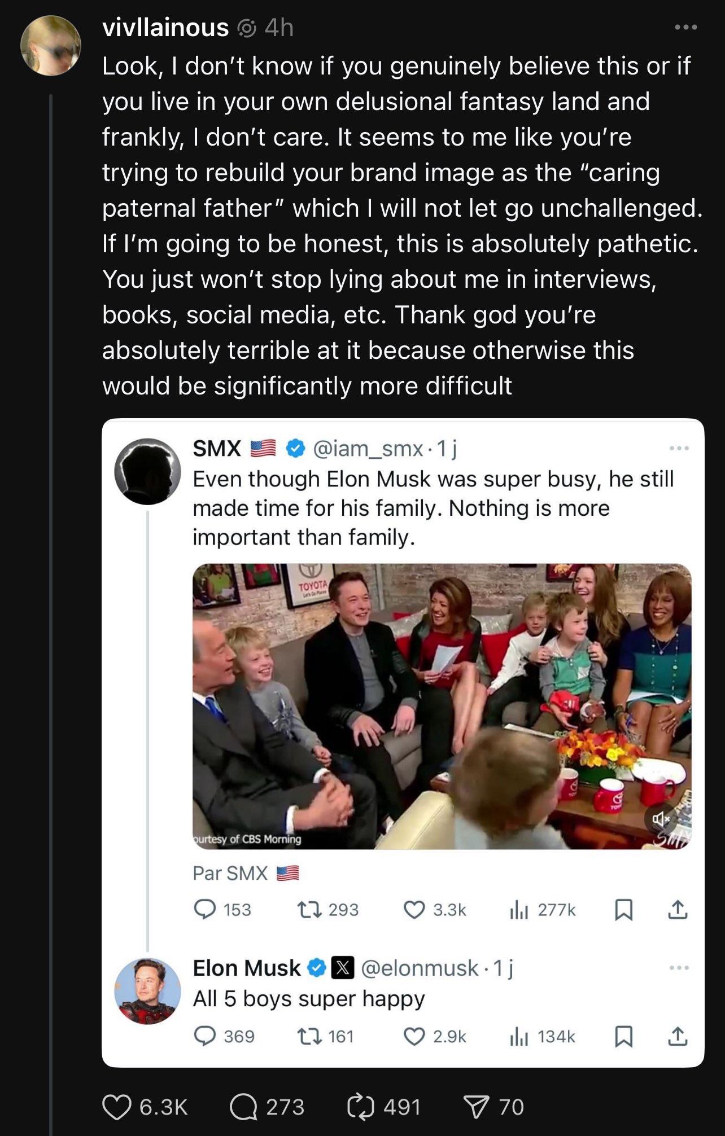Open more options on the SMX tweet
The image size is (725, 1136).
click(679, 449)
